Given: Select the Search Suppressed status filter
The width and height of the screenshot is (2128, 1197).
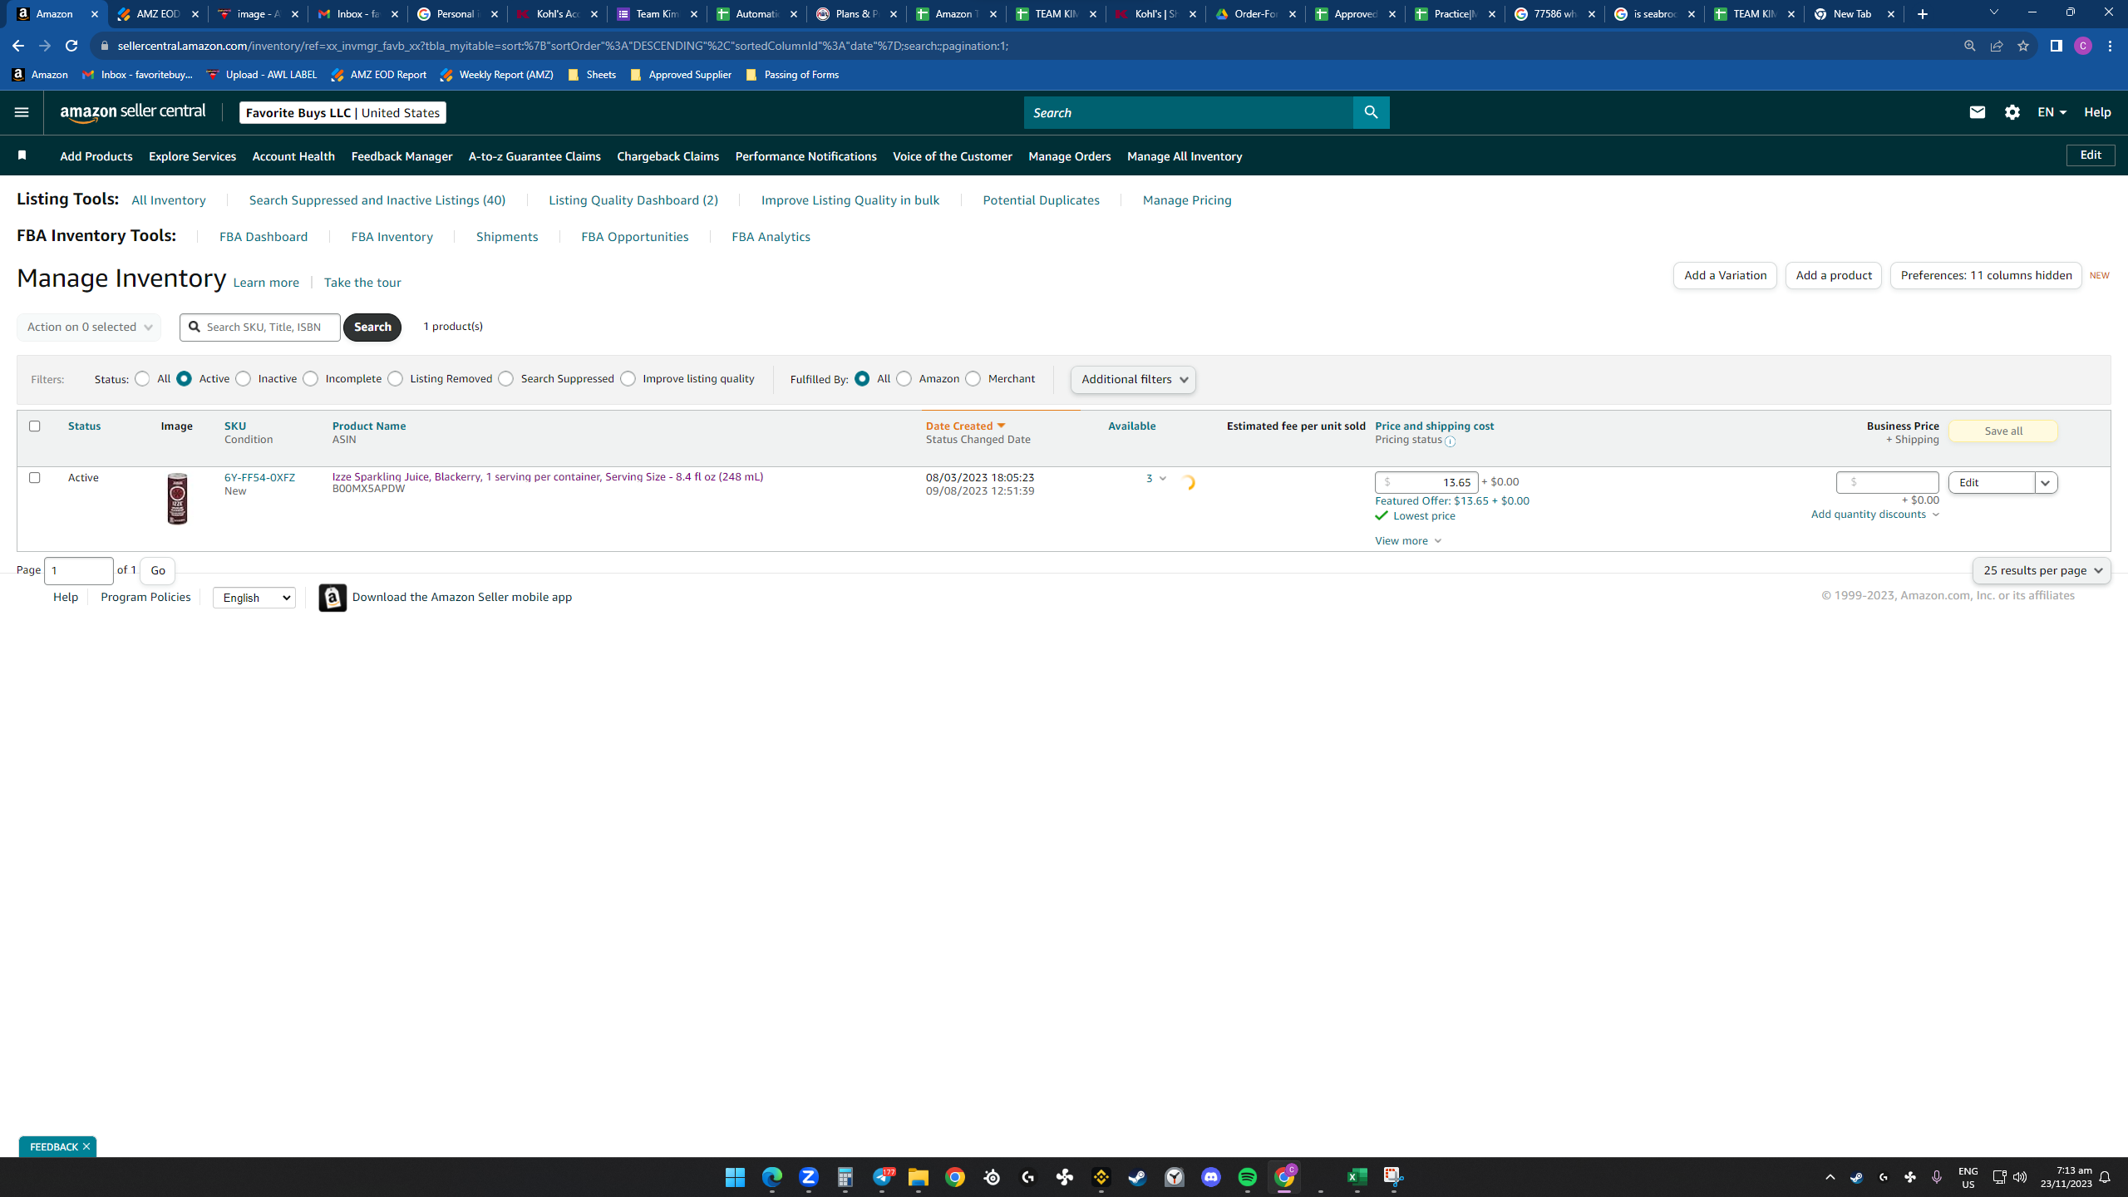Looking at the screenshot, I should click(506, 379).
